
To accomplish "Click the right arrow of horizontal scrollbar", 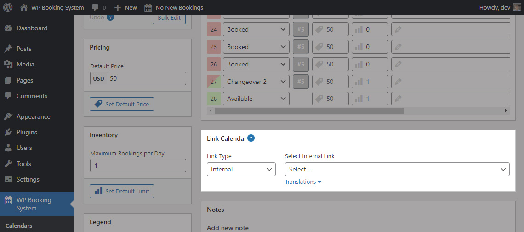I will click(506, 110).
